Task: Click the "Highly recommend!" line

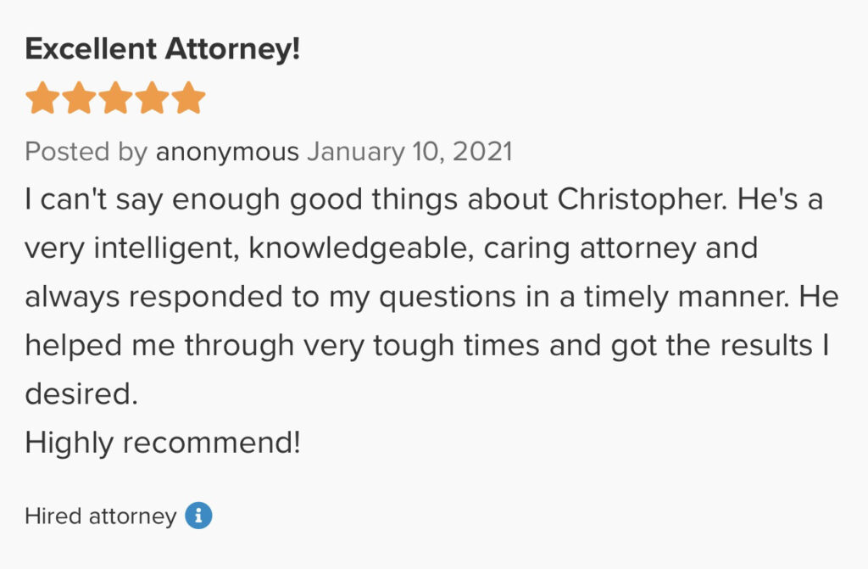Action: pos(163,442)
